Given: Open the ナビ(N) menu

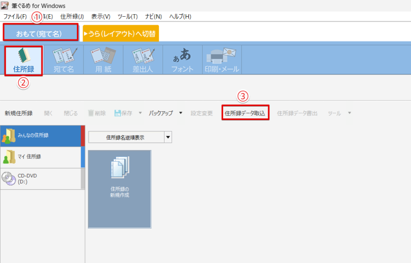Looking at the screenshot, I should pos(153,17).
